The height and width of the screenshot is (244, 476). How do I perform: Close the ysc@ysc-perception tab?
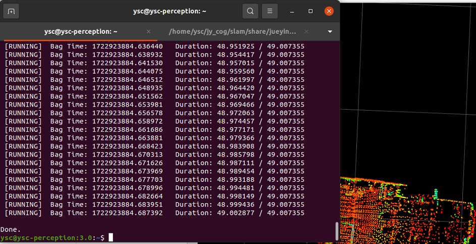click(x=148, y=32)
